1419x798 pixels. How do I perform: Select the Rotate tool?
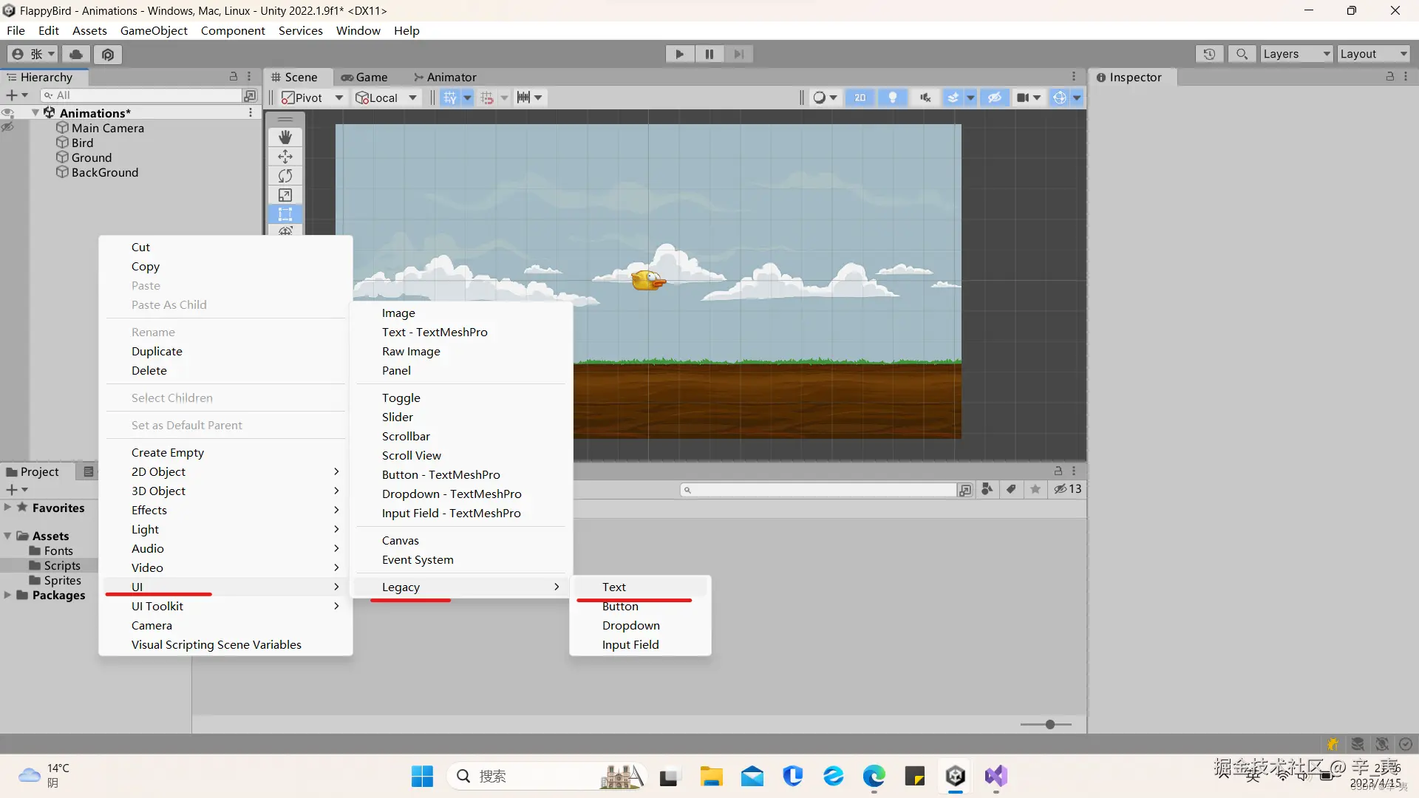pyautogui.click(x=285, y=176)
